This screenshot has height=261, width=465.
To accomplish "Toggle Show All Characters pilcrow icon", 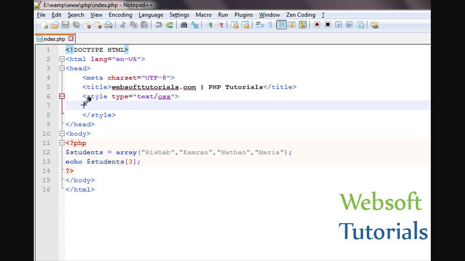I will click(270, 25).
